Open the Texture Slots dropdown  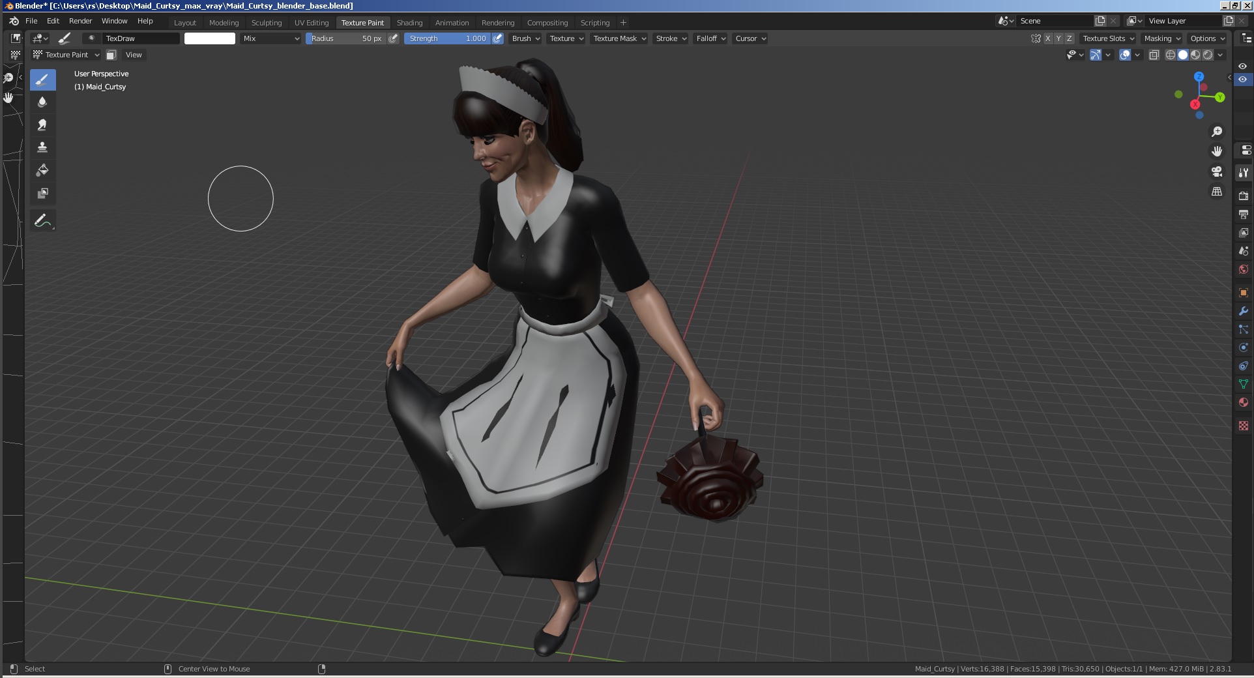click(1108, 38)
